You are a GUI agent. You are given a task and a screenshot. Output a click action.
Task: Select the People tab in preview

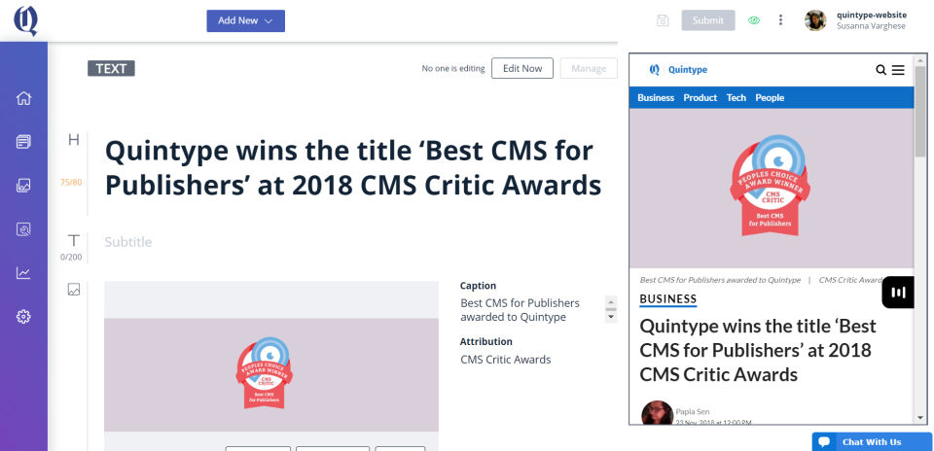pos(770,97)
